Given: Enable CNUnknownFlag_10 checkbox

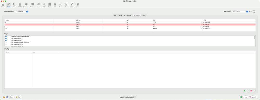Looking at the screenshot, I should click(x=6, y=44).
